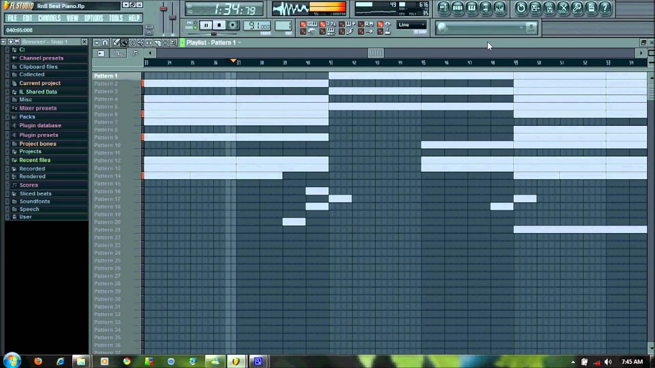Pause playback with the pause button
Viewport: 655px width, 368px height.
pyautogui.click(x=206, y=25)
